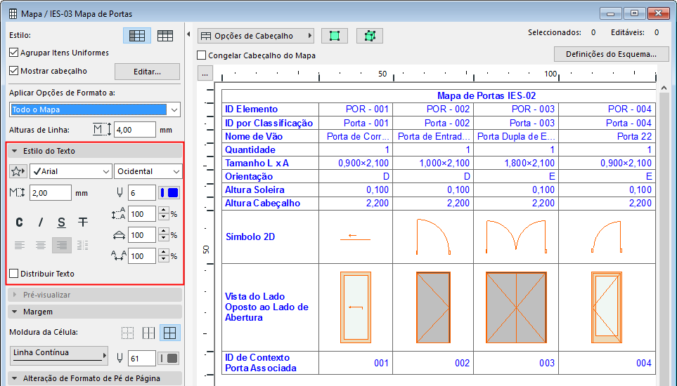Enable Congelar Cabeçalho do Mapa

point(202,55)
